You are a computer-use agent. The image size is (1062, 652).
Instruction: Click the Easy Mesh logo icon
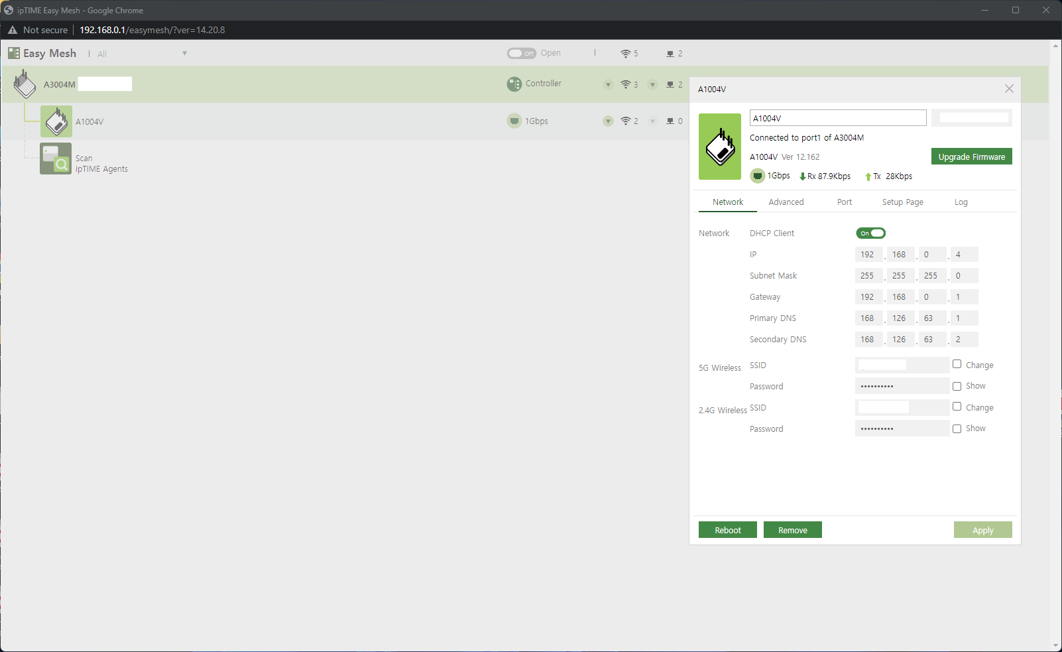click(14, 53)
